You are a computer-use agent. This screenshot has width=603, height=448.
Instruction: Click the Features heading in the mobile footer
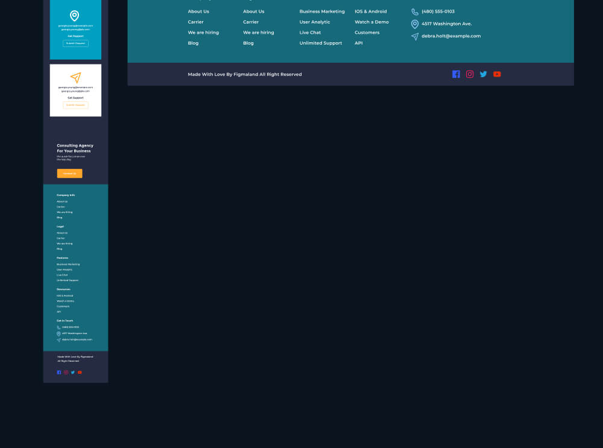click(62, 259)
